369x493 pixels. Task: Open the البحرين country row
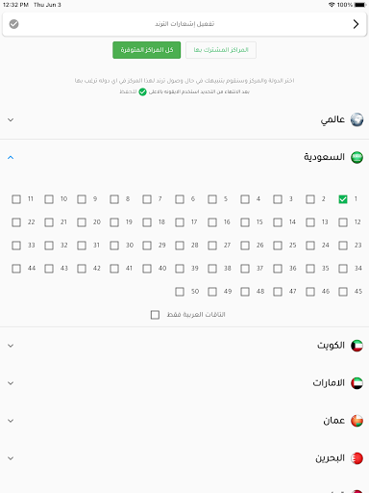[184, 458]
